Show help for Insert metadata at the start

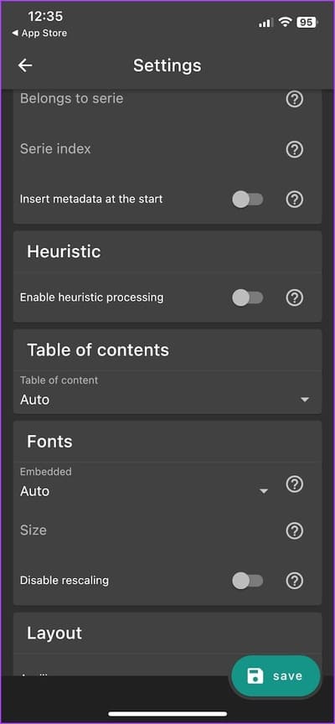[295, 199]
